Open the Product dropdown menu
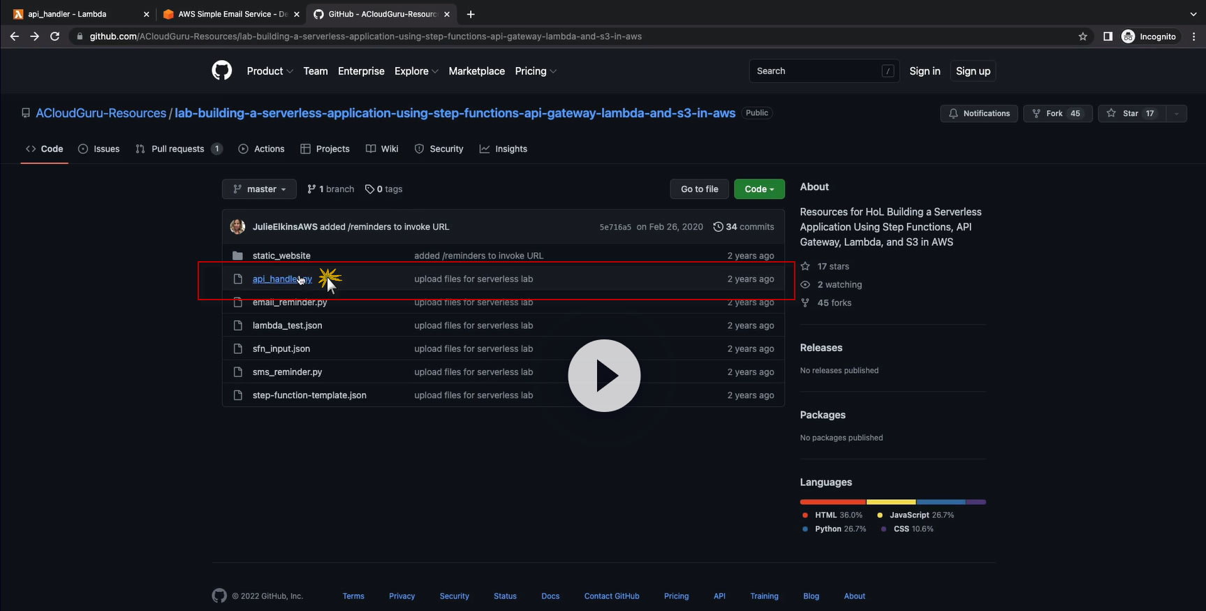1206x611 pixels. pyautogui.click(x=270, y=71)
